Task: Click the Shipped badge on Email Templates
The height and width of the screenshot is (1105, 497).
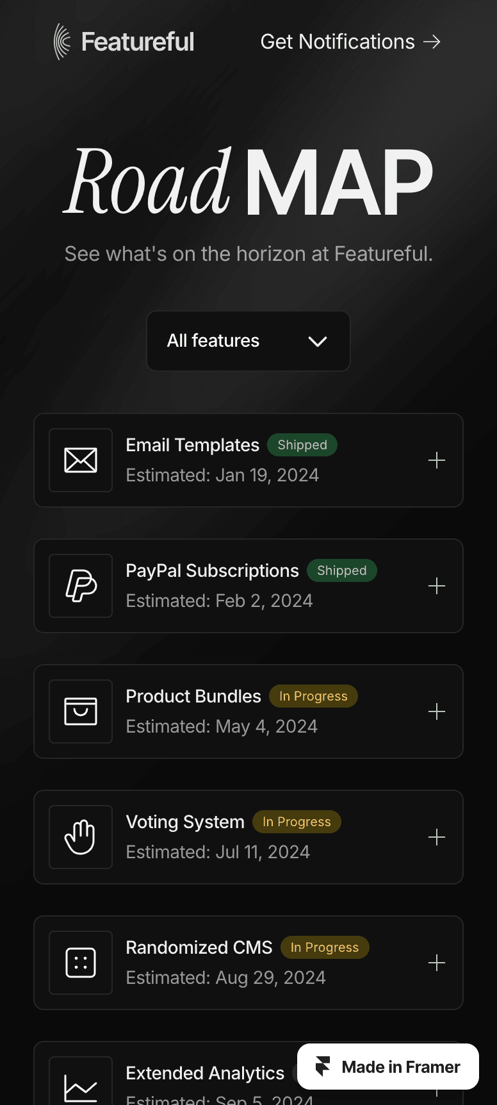Action: 302,445
